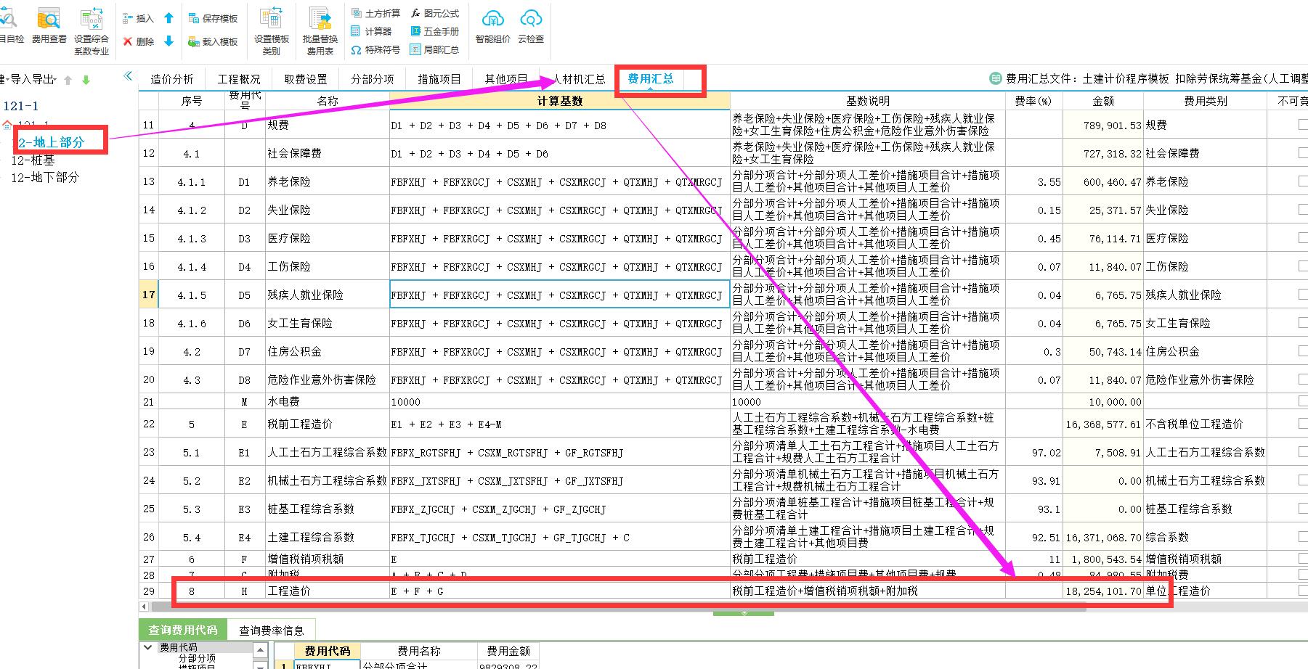Image resolution: width=1308 pixels, height=669 pixels.
Task: Collapse the left project panel with double chevron
Action: click(x=128, y=75)
